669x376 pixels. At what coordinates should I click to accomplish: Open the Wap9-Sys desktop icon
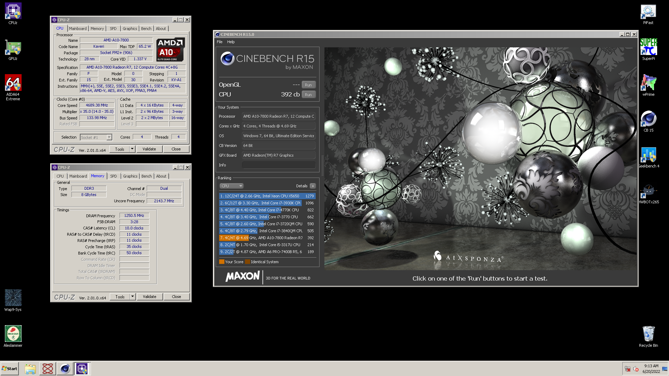pos(13,300)
